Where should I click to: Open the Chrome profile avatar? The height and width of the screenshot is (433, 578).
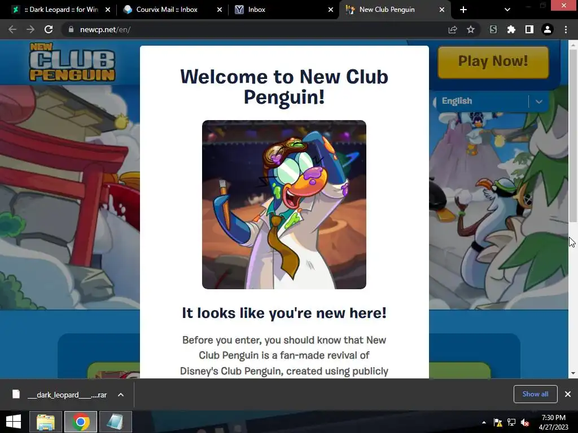(548, 29)
